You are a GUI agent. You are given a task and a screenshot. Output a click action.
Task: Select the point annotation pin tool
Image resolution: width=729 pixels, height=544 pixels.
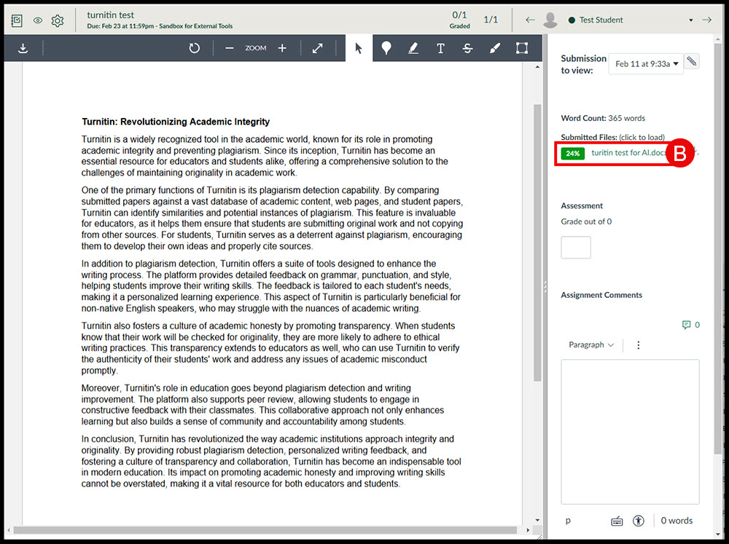tap(386, 48)
